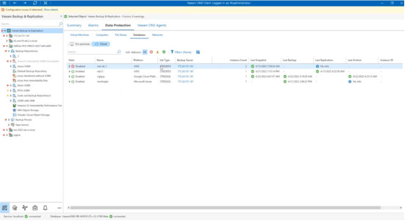Select the infrastructure view icon at bottom left
The height and width of the screenshot is (222, 406).
point(5,208)
